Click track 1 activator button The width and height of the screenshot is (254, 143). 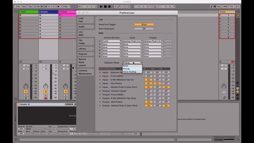click(26, 92)
